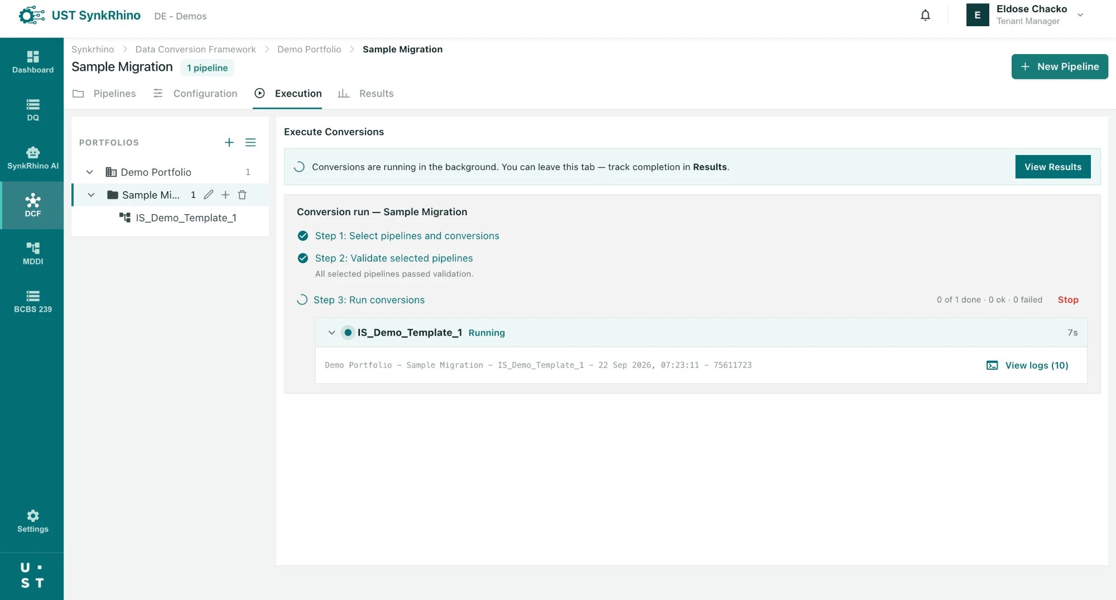Open View logs (10) link
Screen dimensions: 1116x600
[1027, 365]
